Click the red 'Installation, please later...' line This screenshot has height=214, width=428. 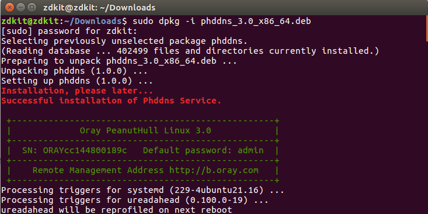(x=77, y=91)
